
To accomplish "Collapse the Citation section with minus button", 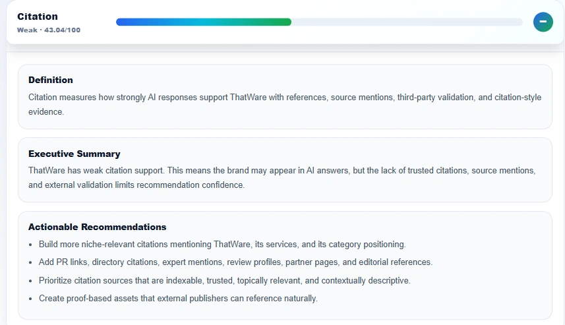I will coord(543,22).
